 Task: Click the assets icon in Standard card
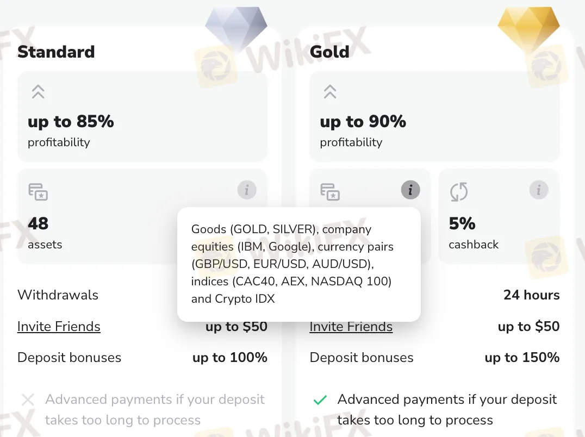point(38,192)
